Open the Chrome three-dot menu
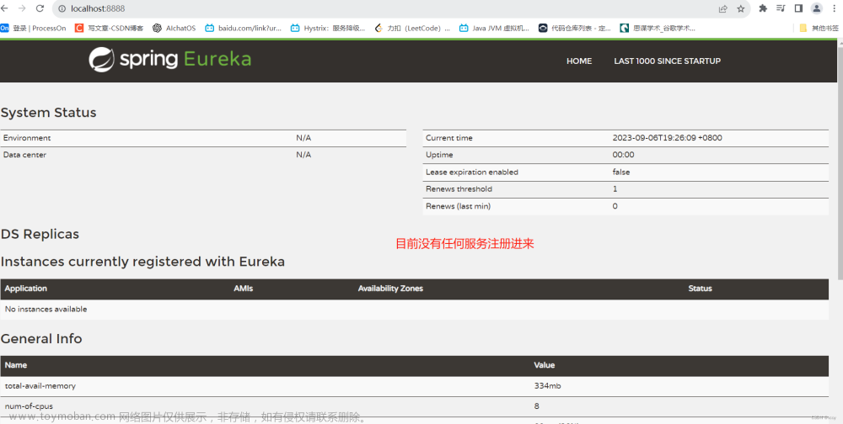 pyautogui.click(x=834, y=8)
